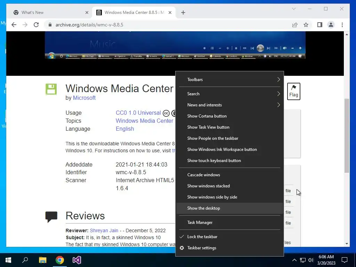Open the tab search chevron
The image size is (356, 267).
(294, 9)
